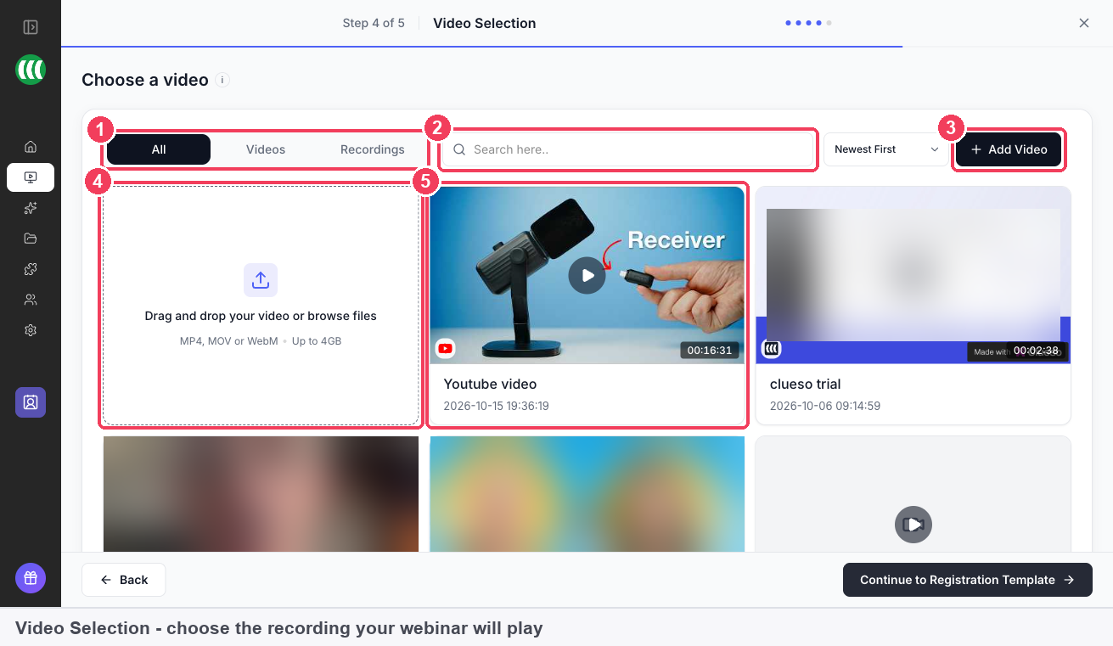Screen dimensions: 1113x646
Task: Click the green app logo
Action: click(31, 70)
